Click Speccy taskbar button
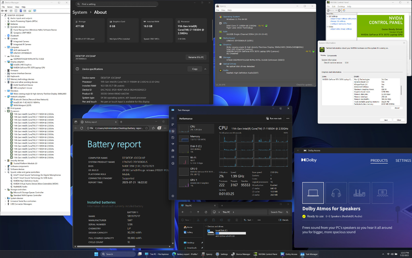Image resolution: width=412 pixels, height=258 pixels. [207, 254]
